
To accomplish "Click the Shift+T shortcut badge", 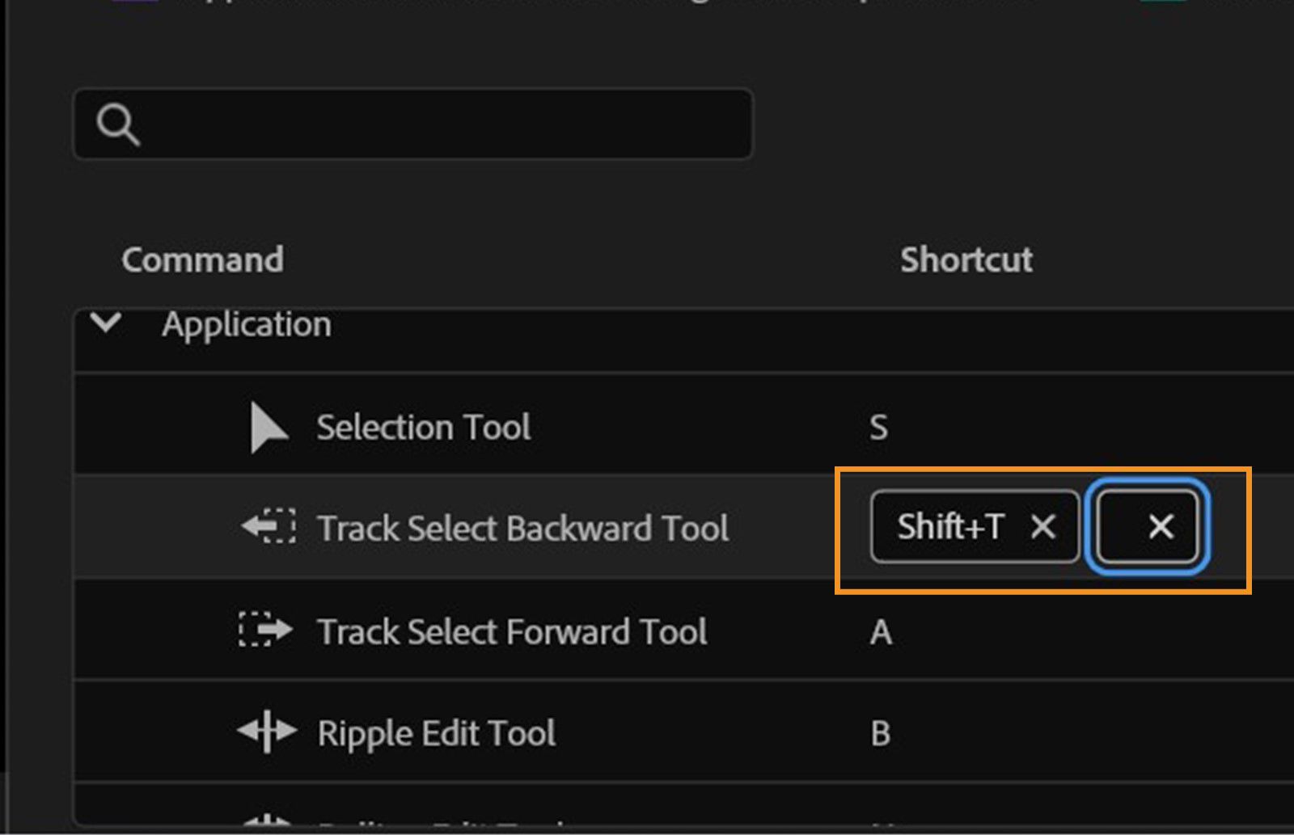I will 950,527.
